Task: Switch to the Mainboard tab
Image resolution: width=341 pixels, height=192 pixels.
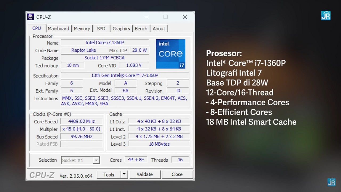Action: (x=58, y=29)
